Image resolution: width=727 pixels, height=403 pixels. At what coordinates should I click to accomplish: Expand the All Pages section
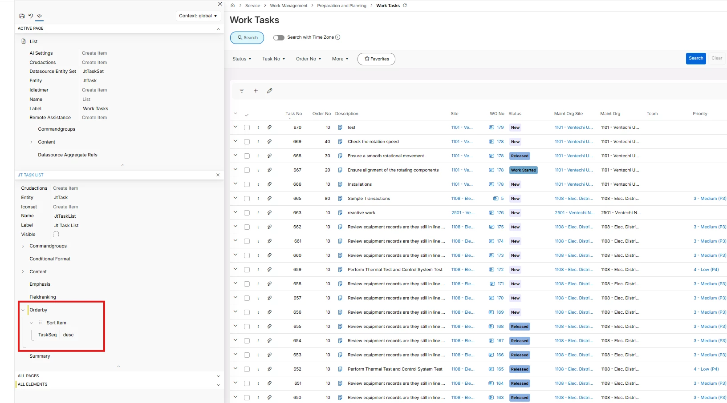click(218, 376)
